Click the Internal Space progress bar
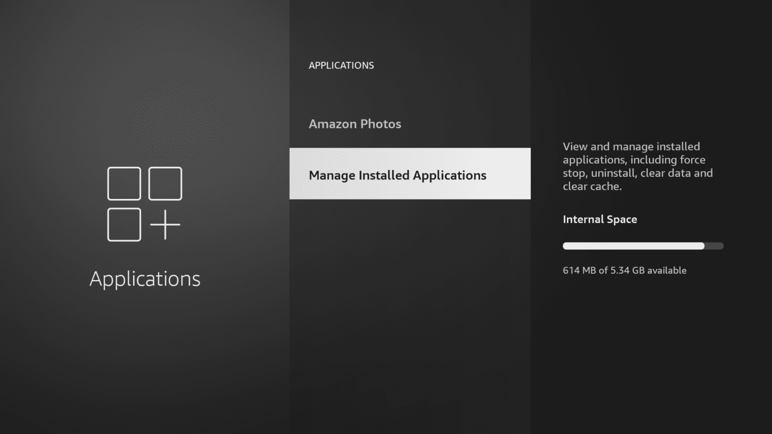The image size is (772, 434). 643,246
